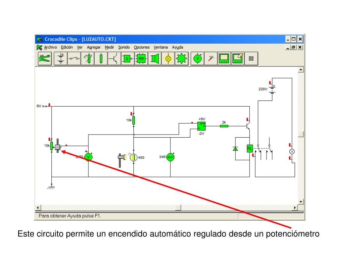Select the RL relay coil
Screen dimensions: 339x254
click(x=250, y=148)
